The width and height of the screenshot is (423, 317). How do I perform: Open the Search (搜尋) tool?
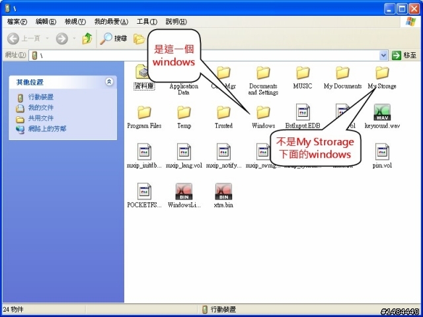[x=113, y=38]
